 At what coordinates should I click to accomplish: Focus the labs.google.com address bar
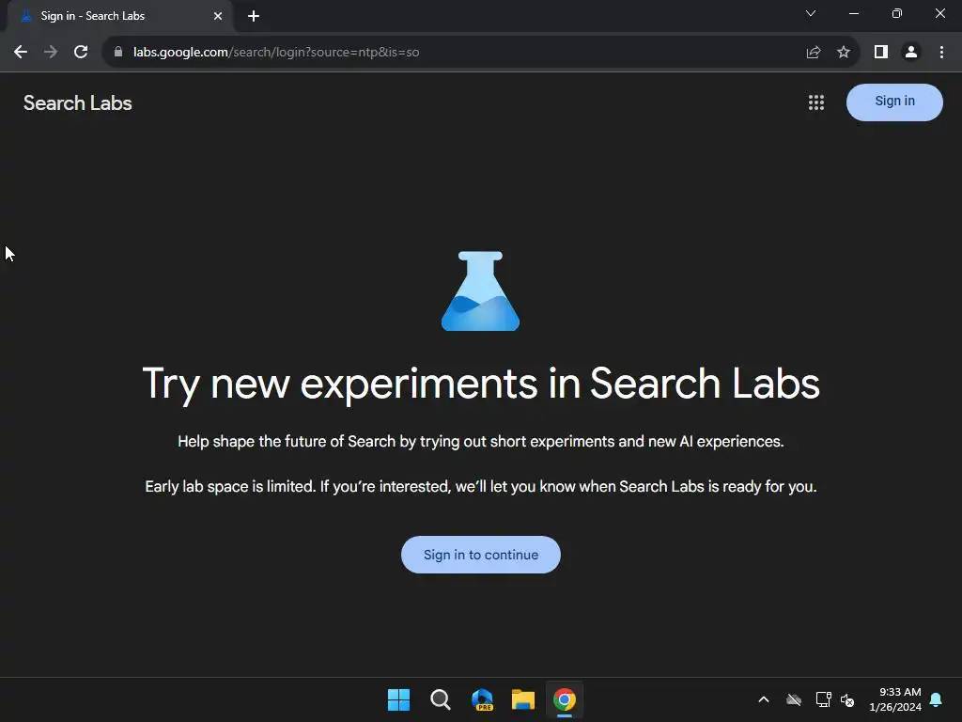(x=454, y=53)
